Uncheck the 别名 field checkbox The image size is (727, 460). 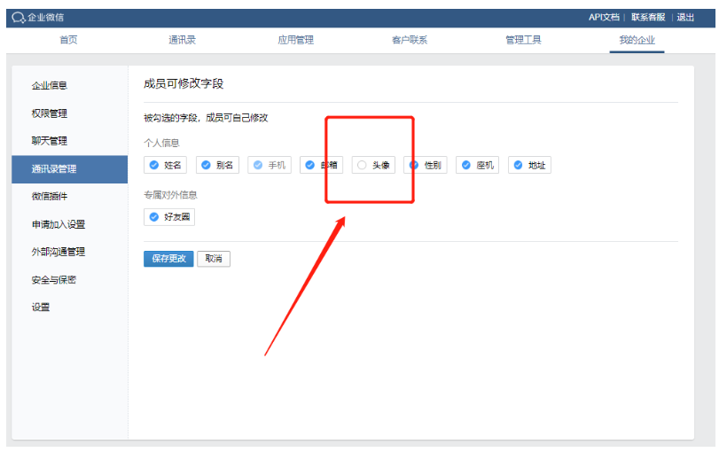[206, 165]
